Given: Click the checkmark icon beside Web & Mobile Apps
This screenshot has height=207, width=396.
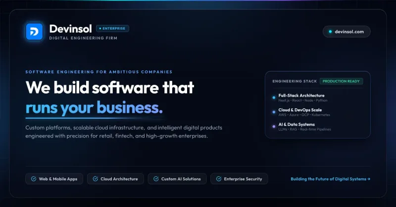Looking at the screenshot, I should pyautogui.click(x=34, y=179).
